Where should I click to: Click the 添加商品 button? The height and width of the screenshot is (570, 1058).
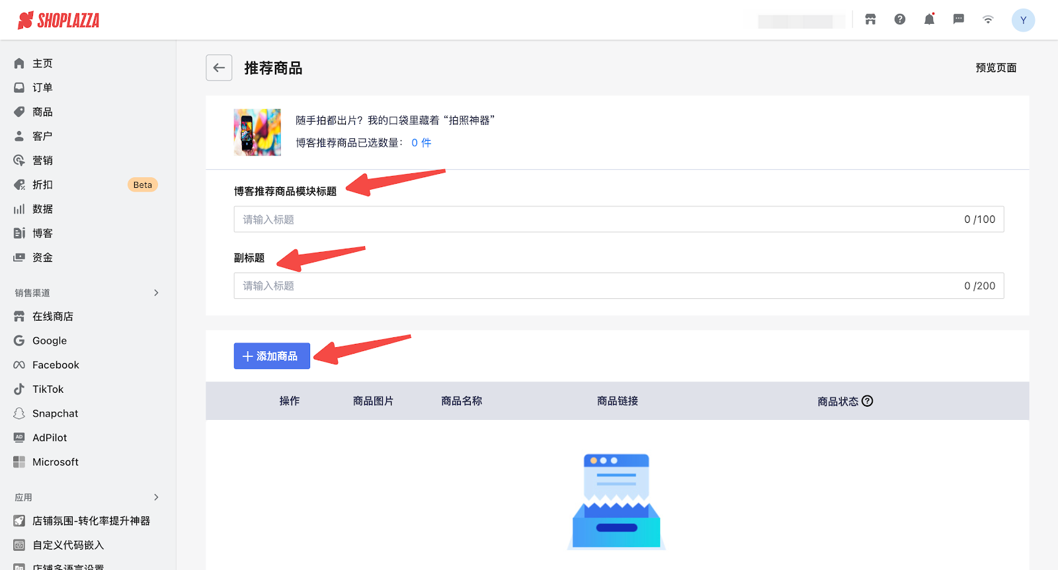click(272, 356)
